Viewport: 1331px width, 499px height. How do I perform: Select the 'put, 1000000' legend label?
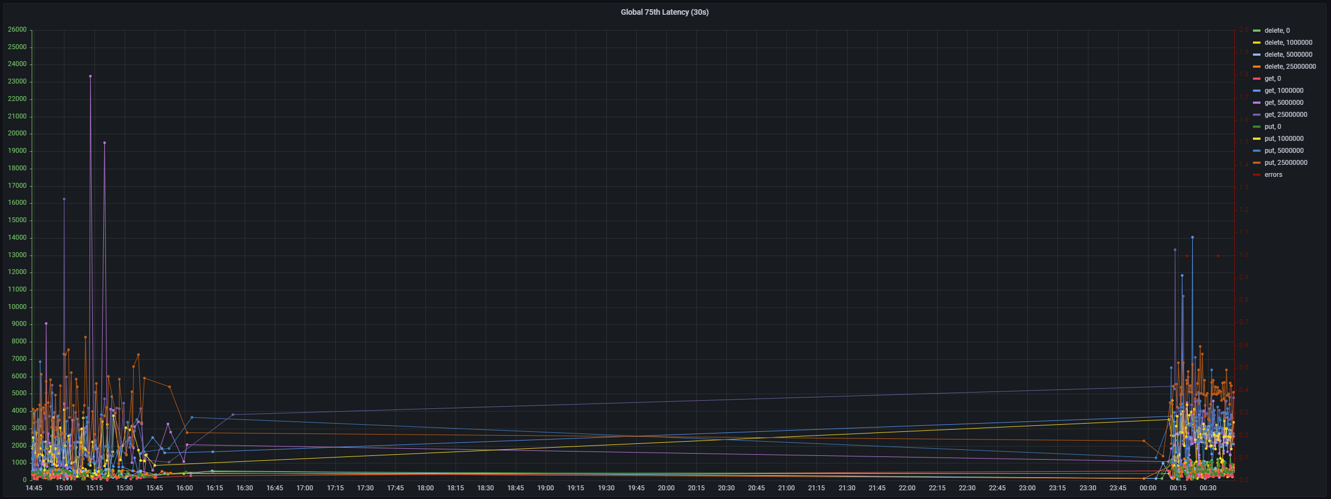(x=1283, y=139)
